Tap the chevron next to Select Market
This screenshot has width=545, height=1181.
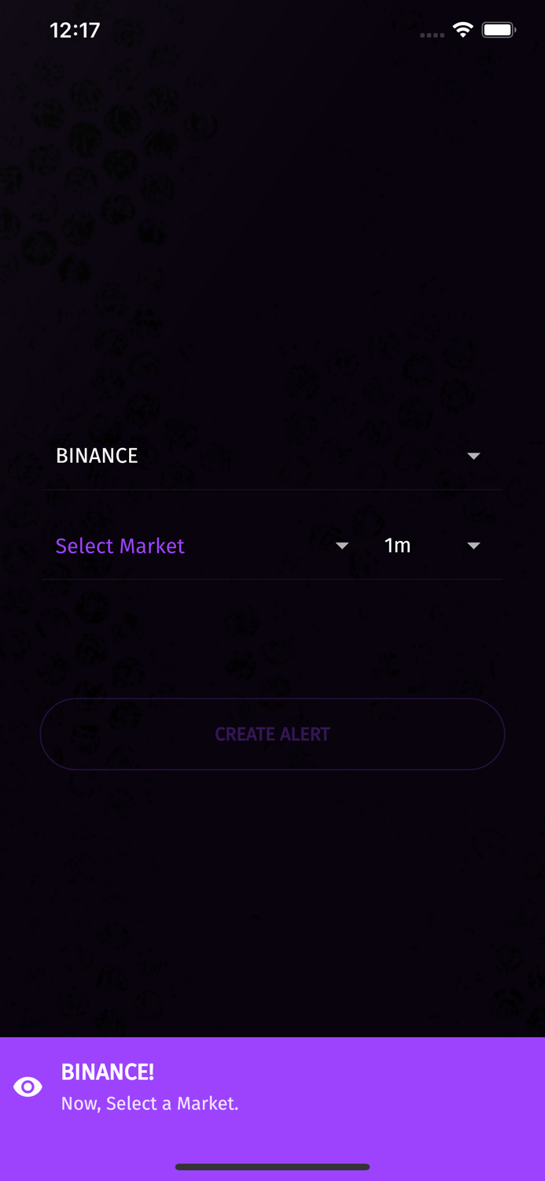(x=343, y=546)
